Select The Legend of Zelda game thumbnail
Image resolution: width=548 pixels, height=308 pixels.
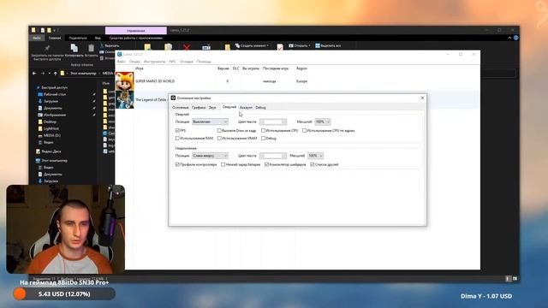(124, 99)
